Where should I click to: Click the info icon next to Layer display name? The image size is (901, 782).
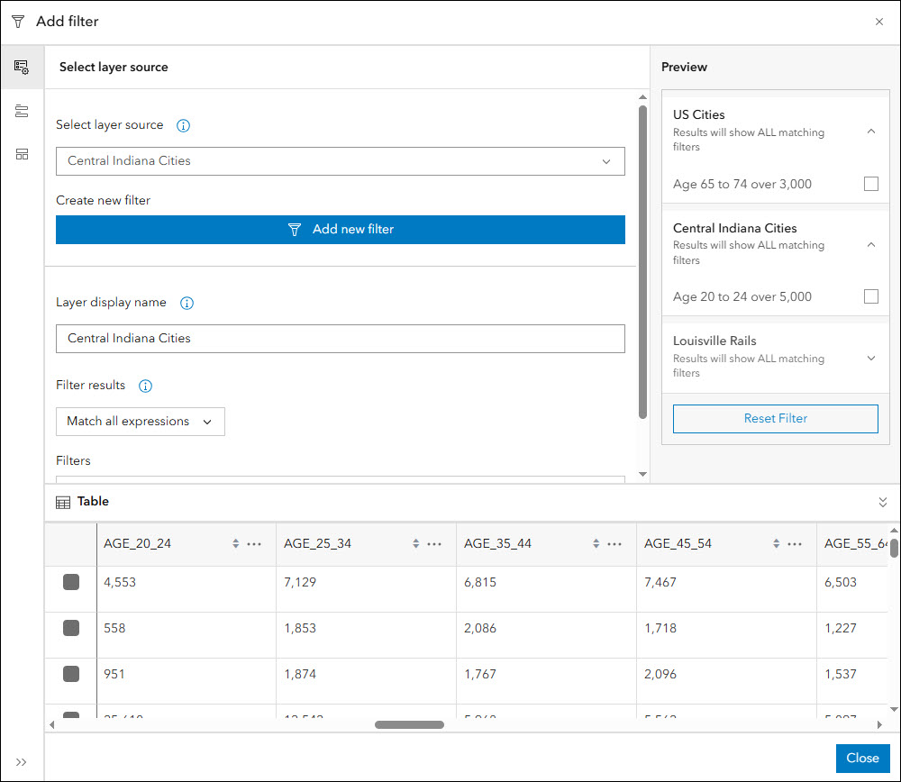[x=187, y=304]
